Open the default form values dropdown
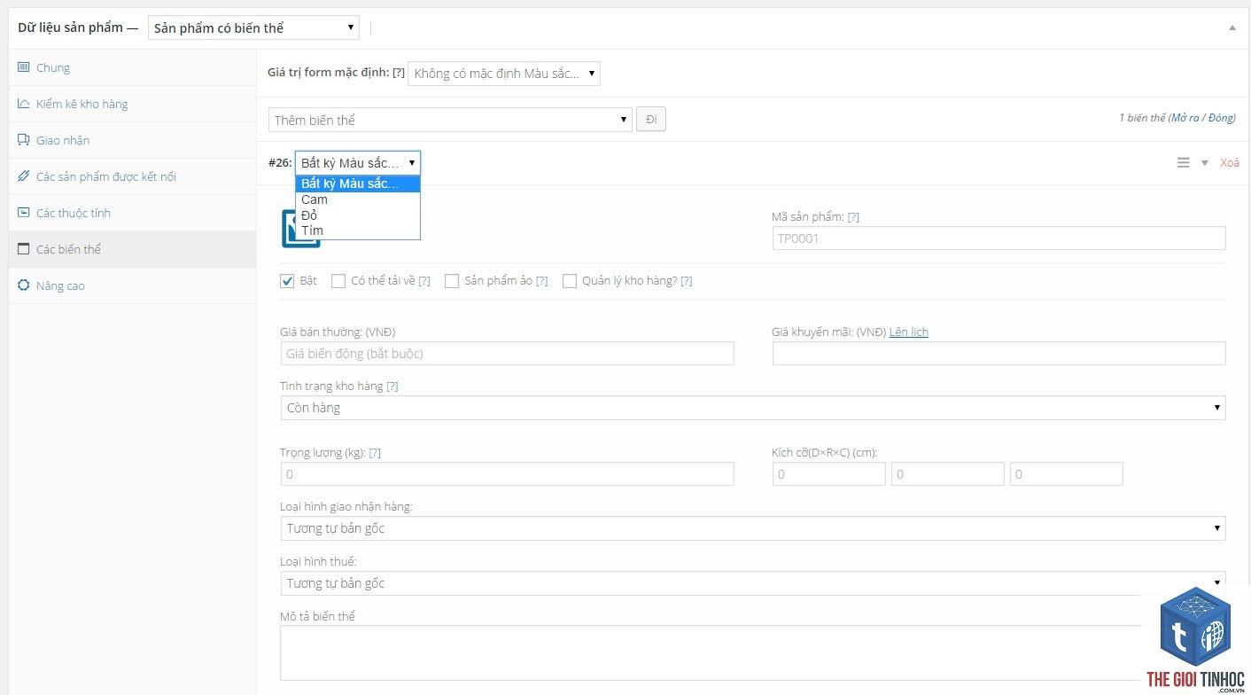The image size is (1251, 695). (x=504, y=74)
